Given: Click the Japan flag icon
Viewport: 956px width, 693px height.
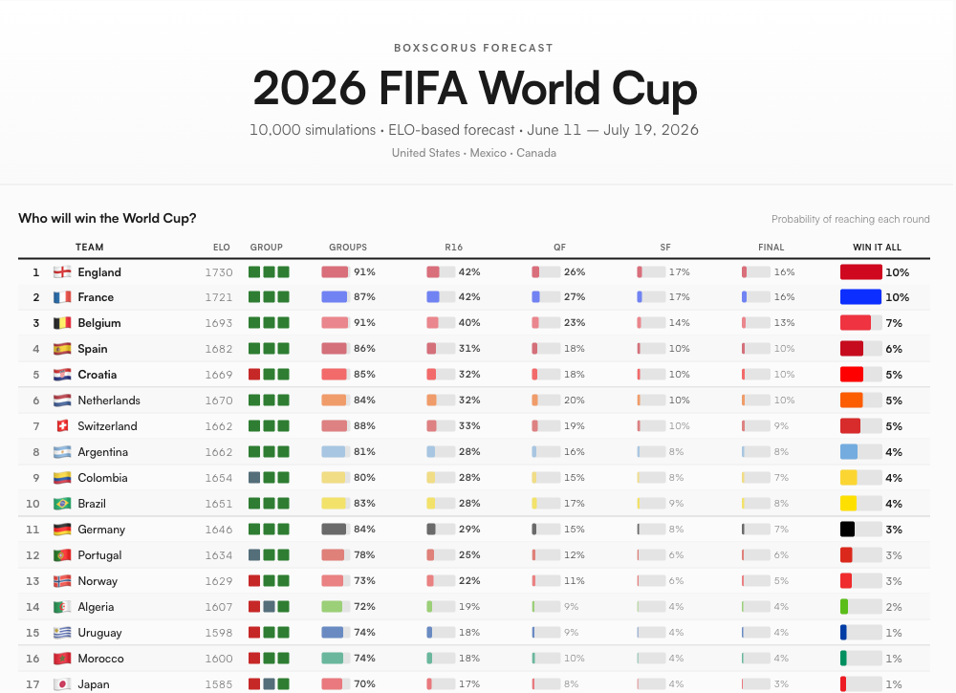Looking at the screenshot, I should [62, 684].
